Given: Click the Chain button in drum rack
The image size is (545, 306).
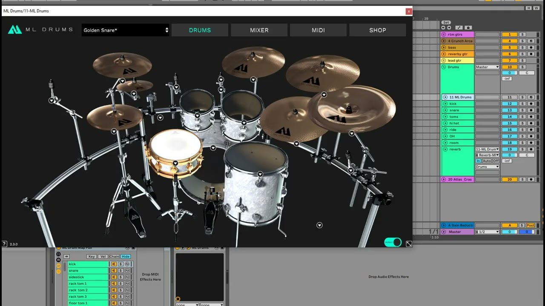Looking at the screenshot, I should pyautogui.click(x=114, y=257).
